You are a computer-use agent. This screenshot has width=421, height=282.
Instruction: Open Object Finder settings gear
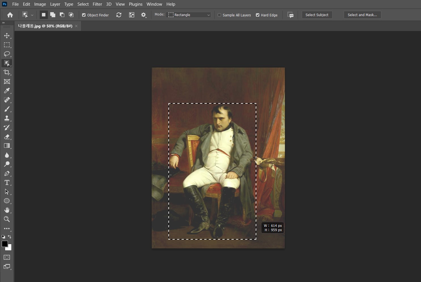tap(144, 15)
